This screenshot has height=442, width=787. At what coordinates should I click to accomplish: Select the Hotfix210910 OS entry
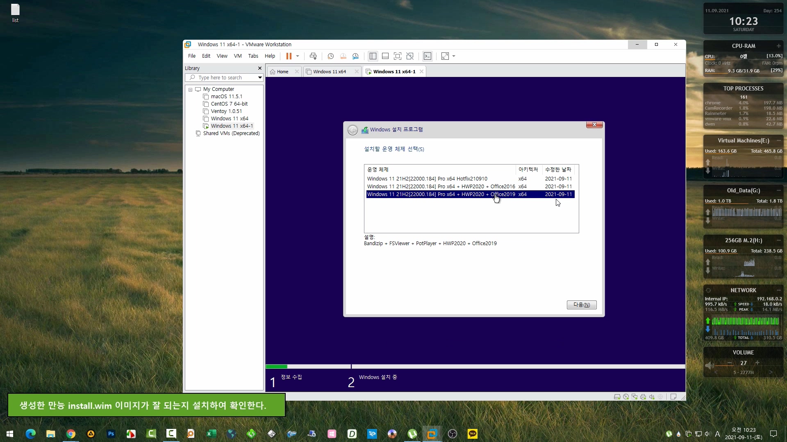click(x=427, y=179)
